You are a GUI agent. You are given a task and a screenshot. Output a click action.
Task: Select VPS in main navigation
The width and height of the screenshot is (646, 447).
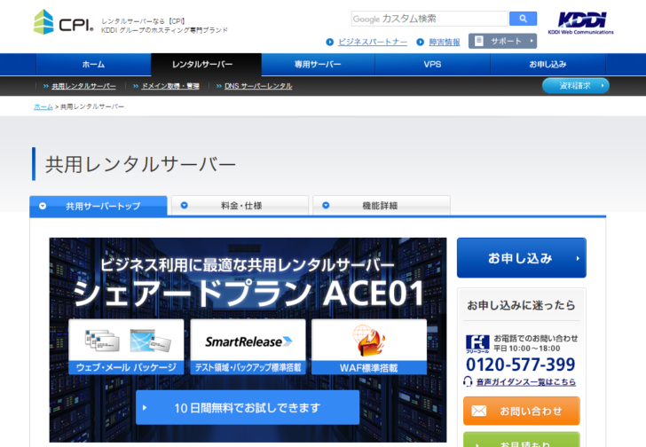pyautogui.click(x=432, y=64)
